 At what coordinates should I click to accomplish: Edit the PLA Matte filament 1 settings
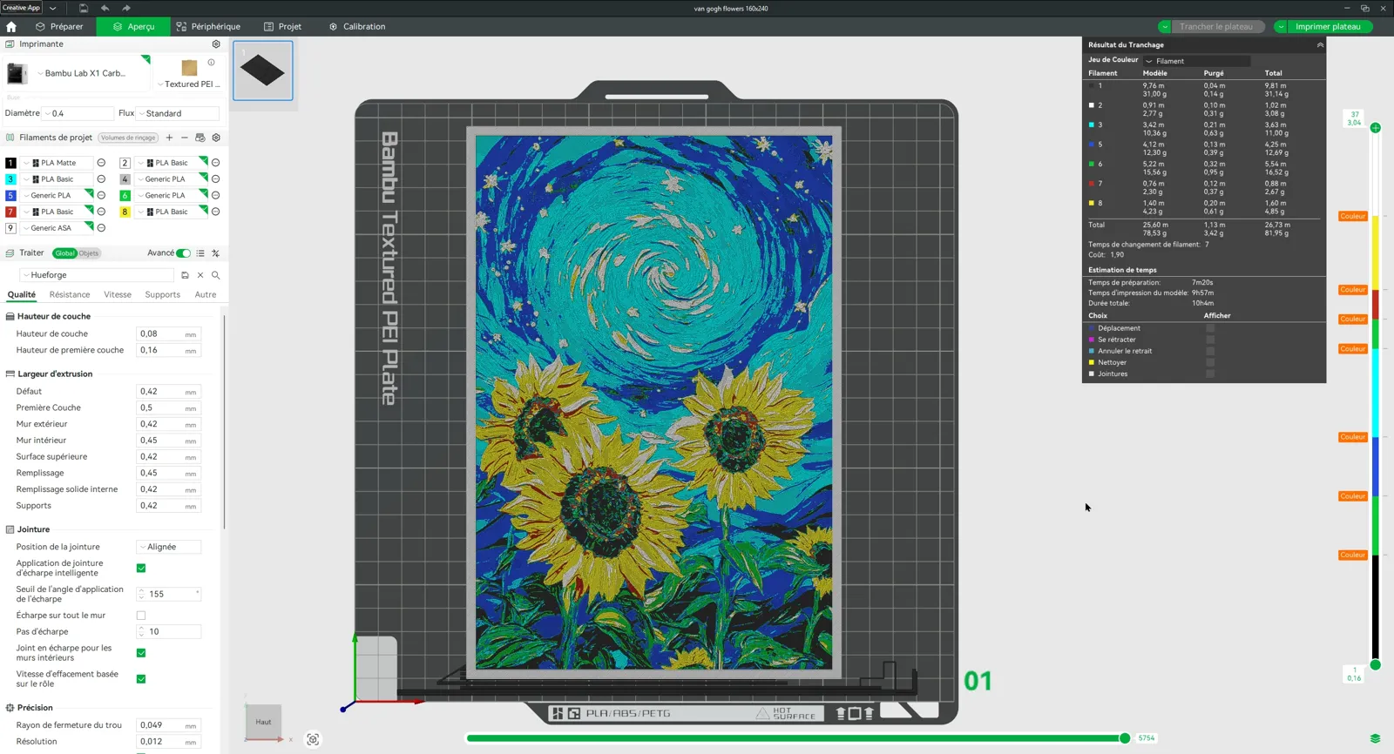[101, 163]
